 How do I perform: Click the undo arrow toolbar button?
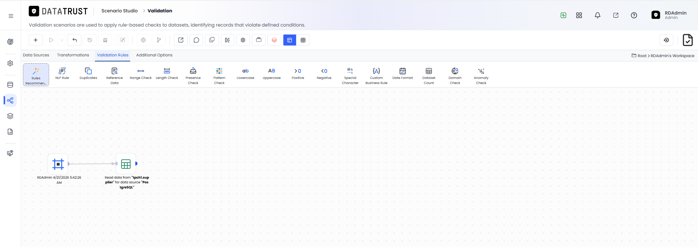[75, 40]
